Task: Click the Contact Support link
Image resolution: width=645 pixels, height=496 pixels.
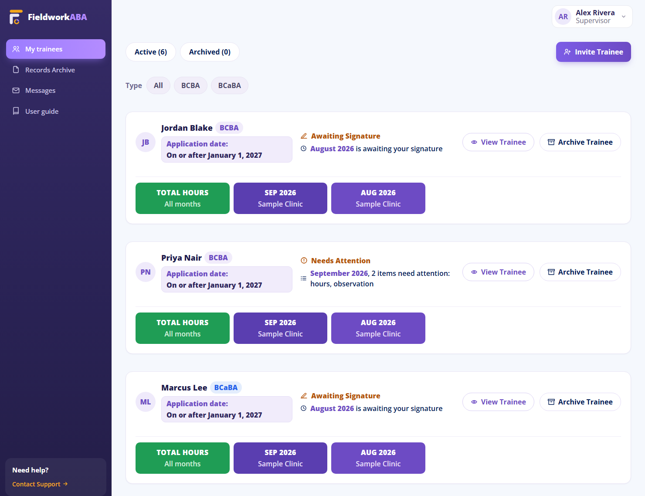Action: point(40,484)
